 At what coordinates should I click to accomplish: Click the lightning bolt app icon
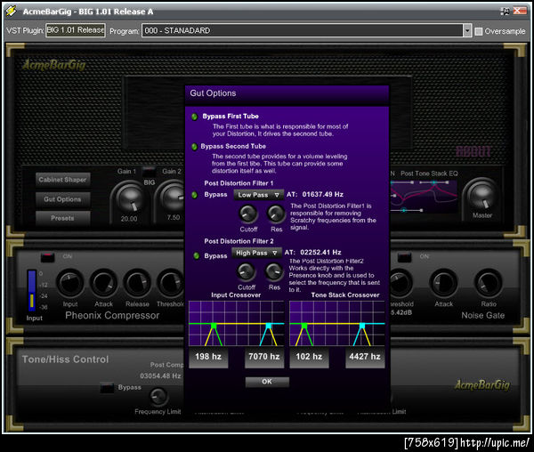pyautogui.click(x=12, y=12)
